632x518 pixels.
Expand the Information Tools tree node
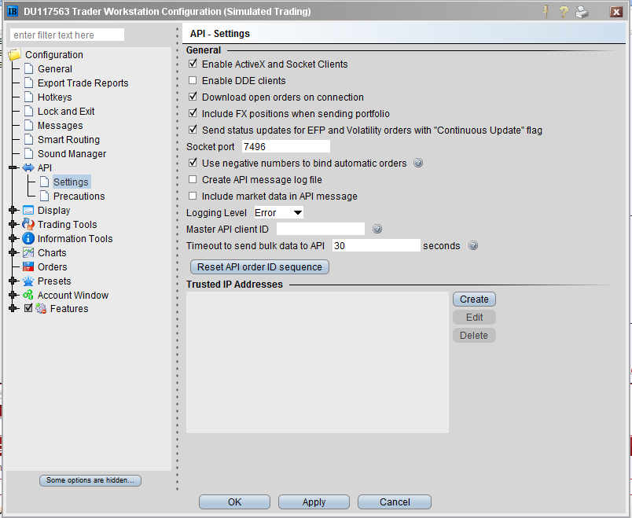(13, 238)
